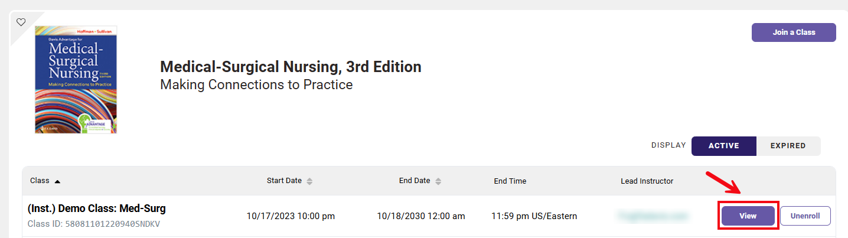The width and height of the screenshot is (848, 238).
Task: Click the End Time column header
Action: click(x=510, y=181)
